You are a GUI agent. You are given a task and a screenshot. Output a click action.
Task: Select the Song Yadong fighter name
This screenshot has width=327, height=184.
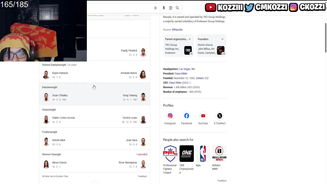click(130, 95)
